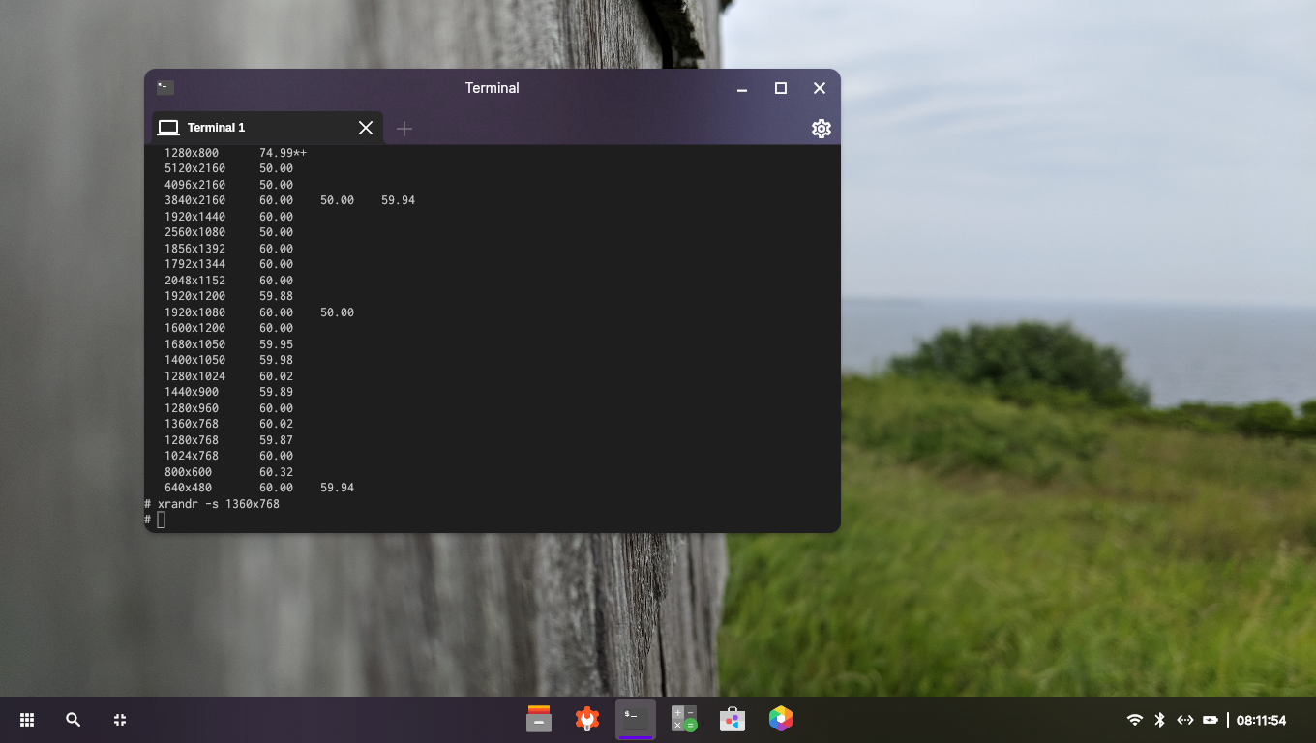Open the colorful hexagon app

pos(781,719)
